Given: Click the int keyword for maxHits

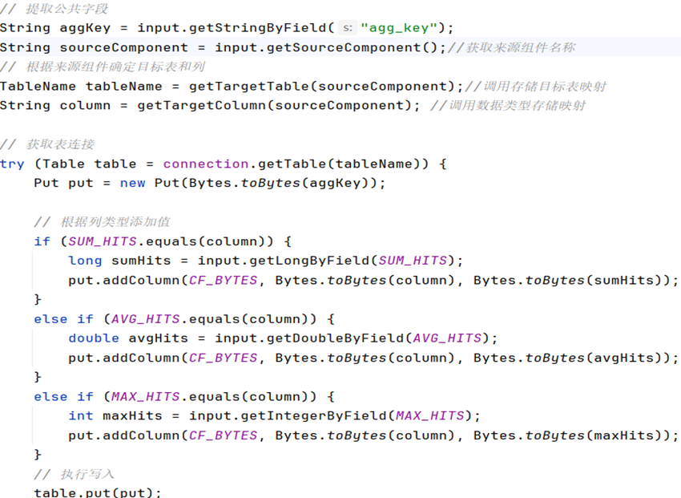Looking at the screenshot, I should (81, 416).
